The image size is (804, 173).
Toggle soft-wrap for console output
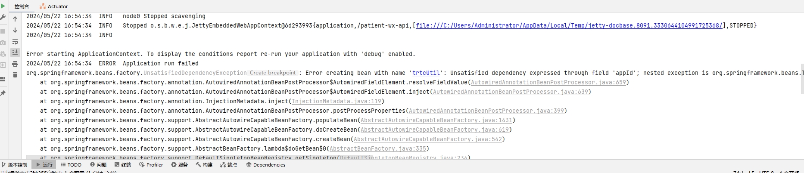(15, 41)
